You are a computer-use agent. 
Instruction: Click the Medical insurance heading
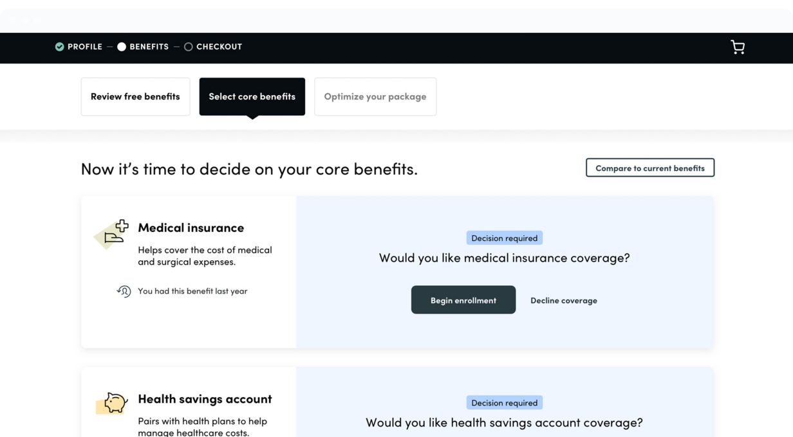coord(191,227)
